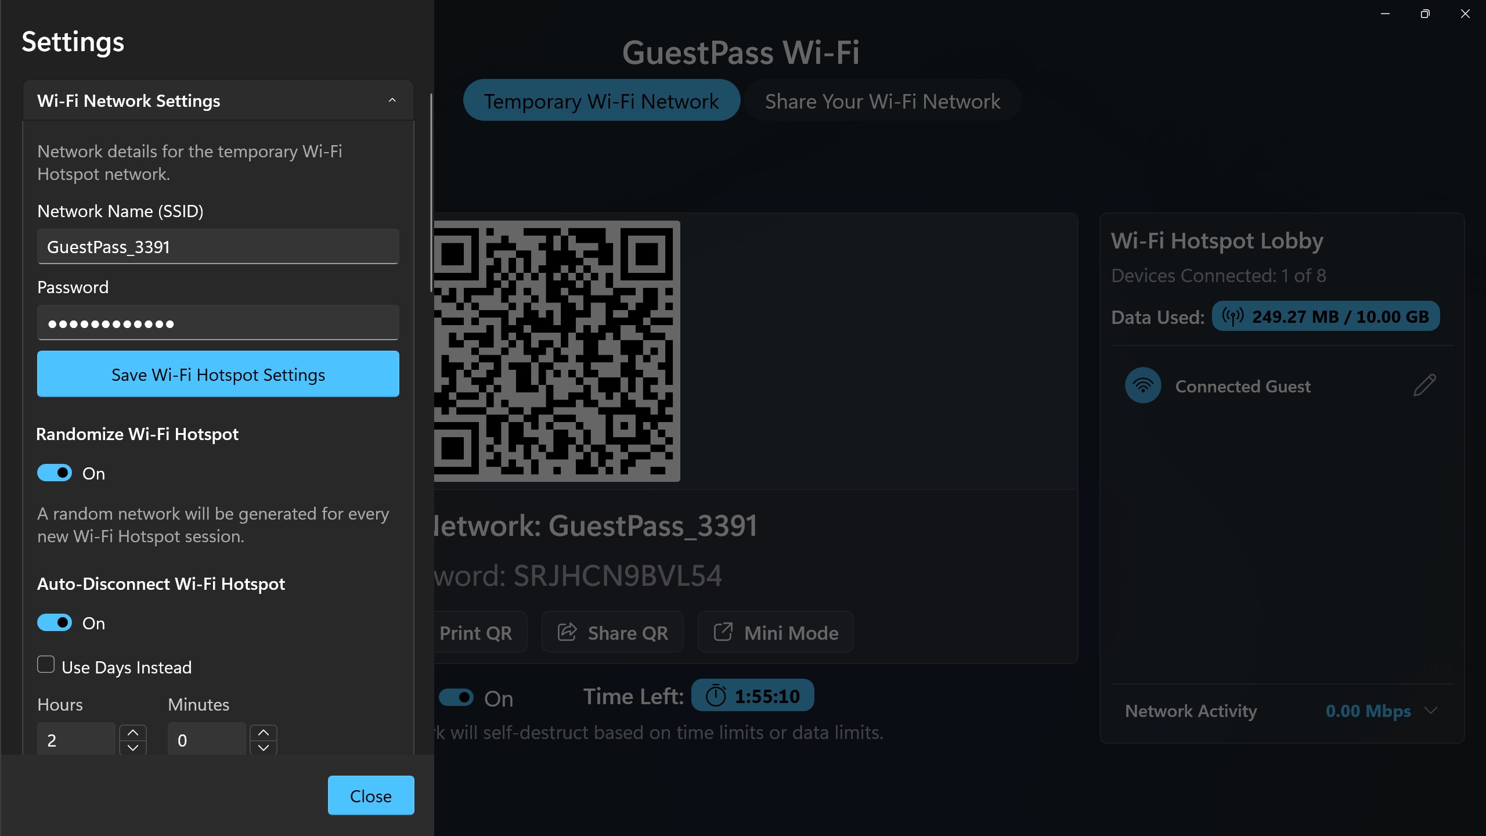Decrease Minutes with the down arrow

point(264,748)
